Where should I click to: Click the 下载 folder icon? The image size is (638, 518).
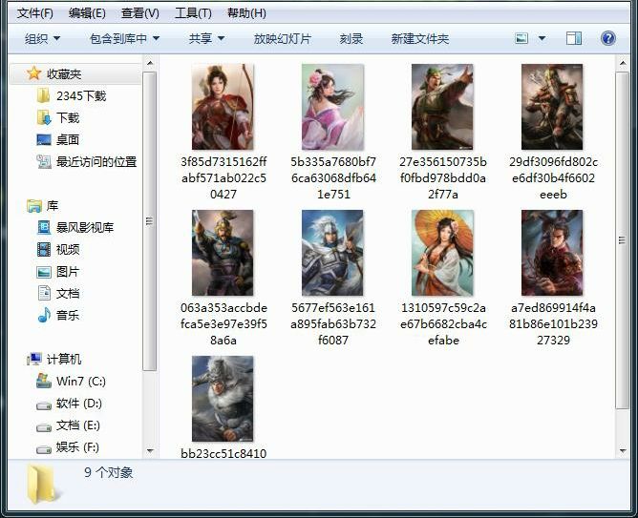(44, 118)
